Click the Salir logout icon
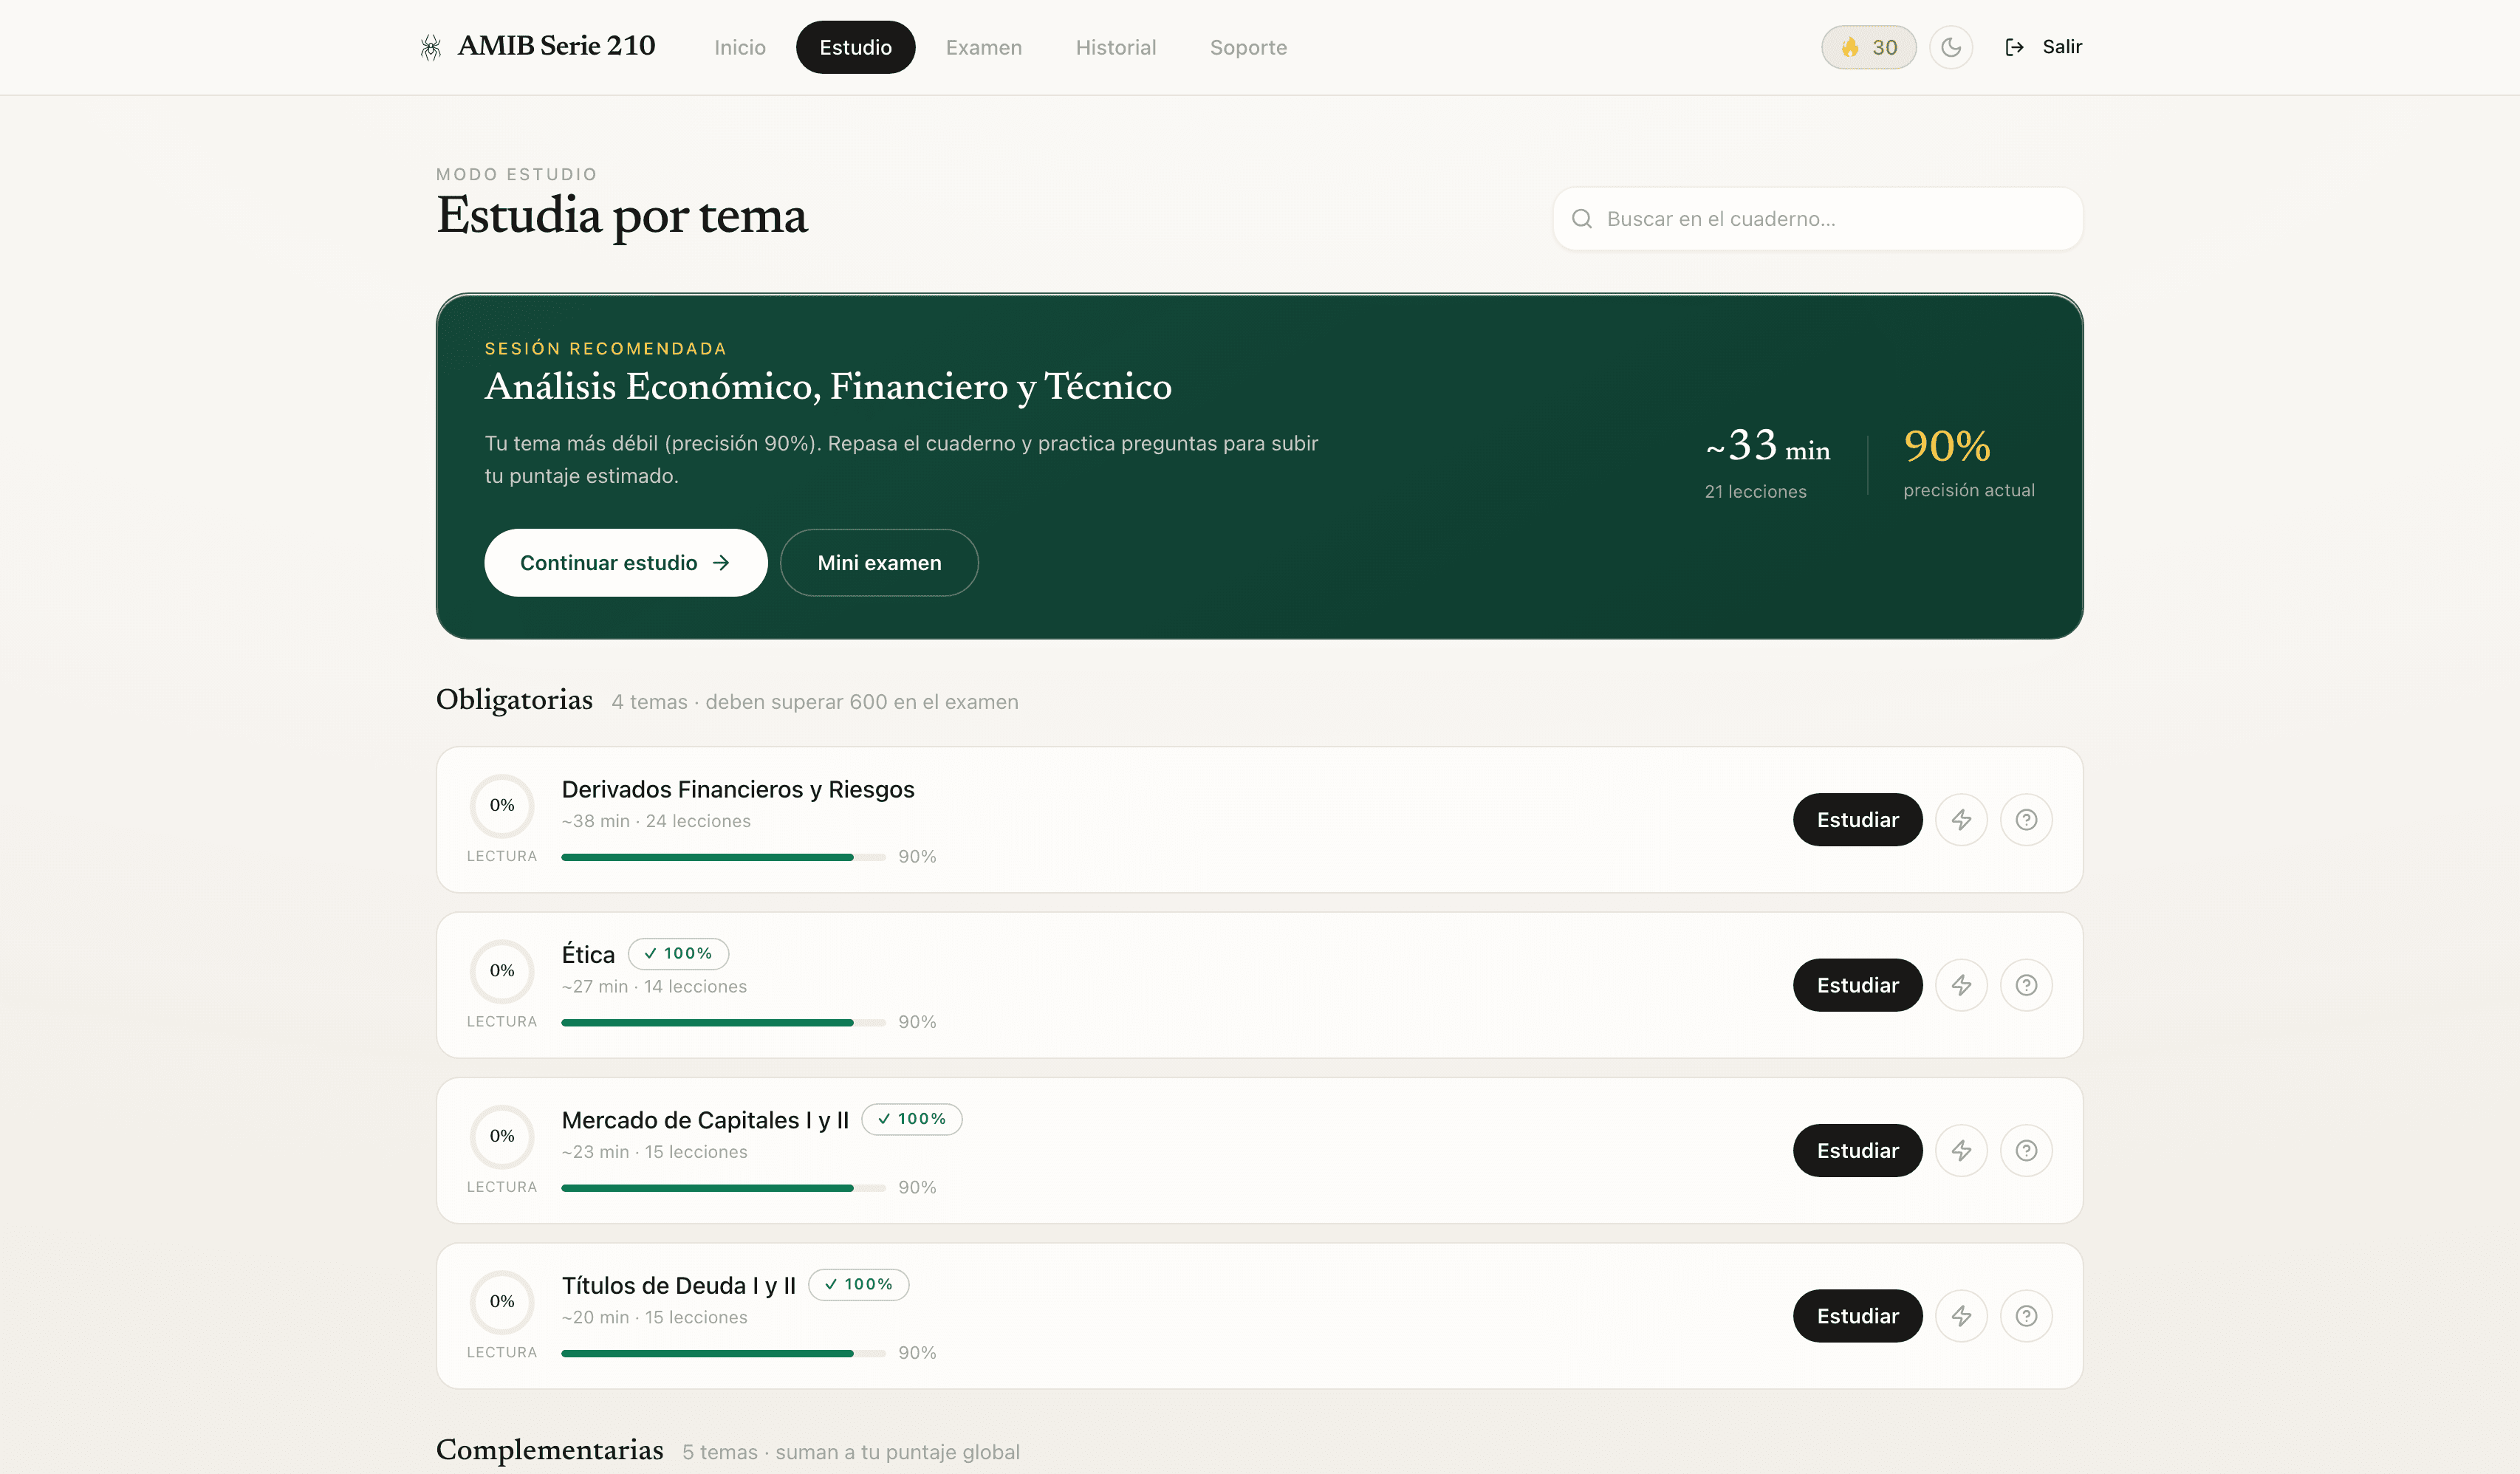The image size is (2520, 1474). 2014,47
